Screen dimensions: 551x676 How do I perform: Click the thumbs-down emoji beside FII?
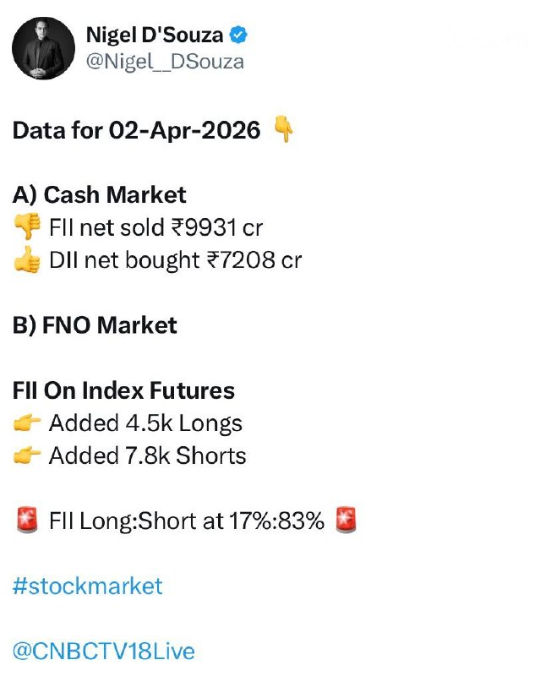click(28, 228)
